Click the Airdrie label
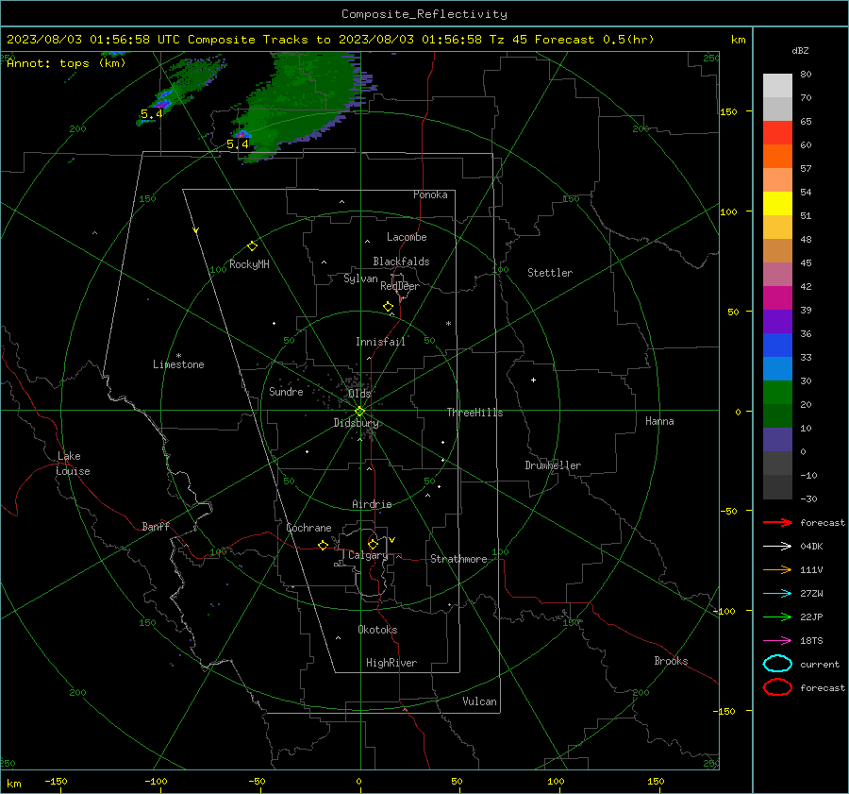 pos(372,504)
